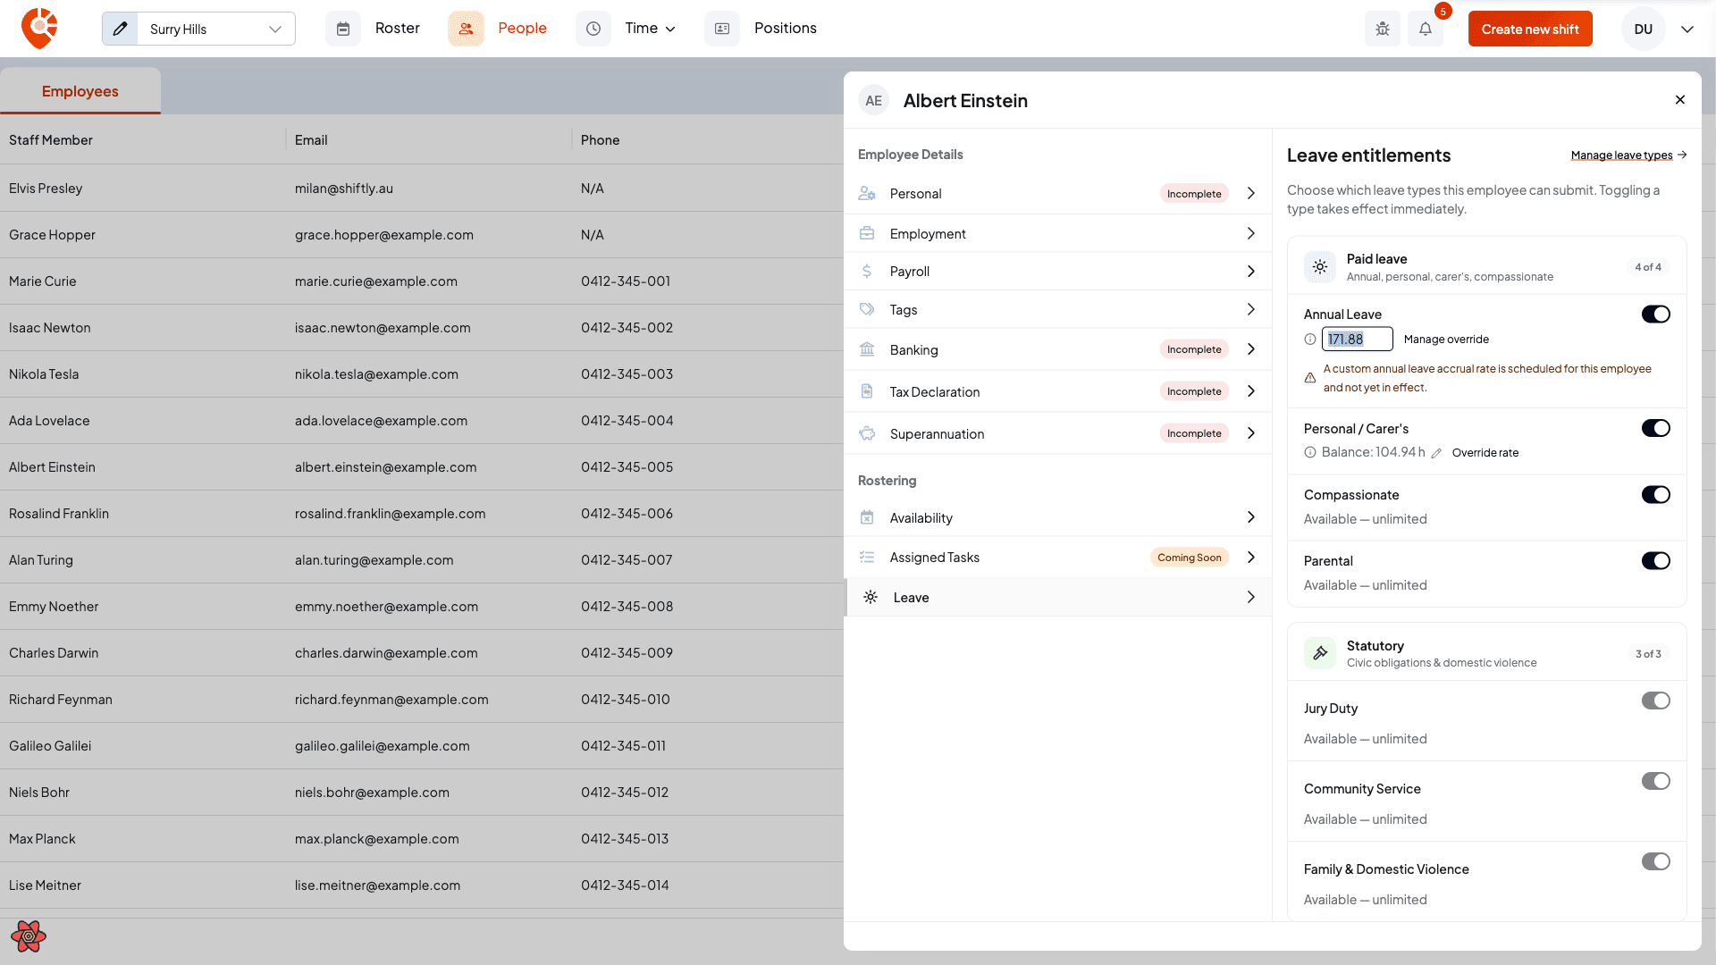The height and width of the screenshot is (965, 1716).
Task: Click the info icon beside Personal/Carer's balance
Action: coord(1310,452)
